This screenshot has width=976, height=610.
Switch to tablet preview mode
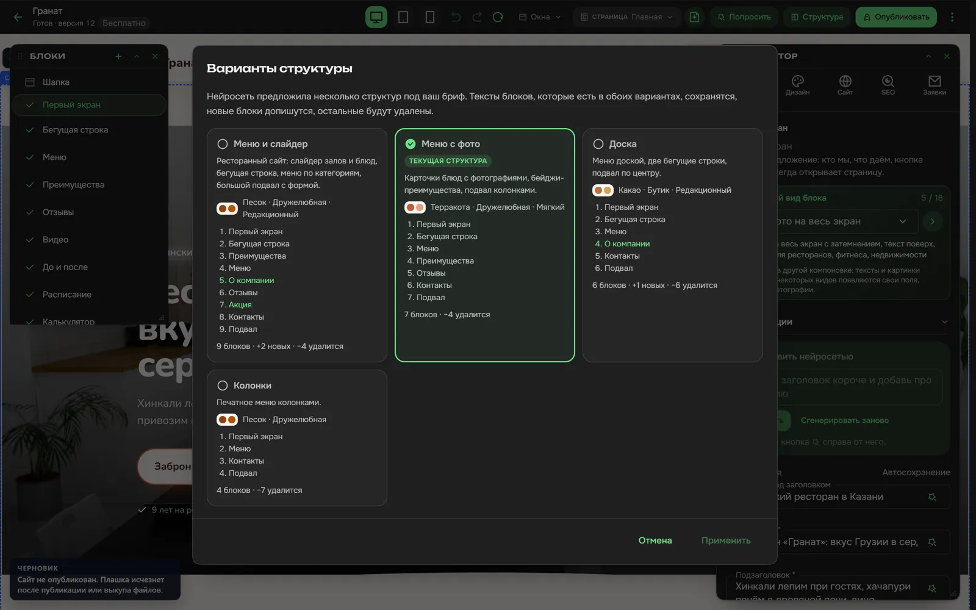click(x=403, y=17)
